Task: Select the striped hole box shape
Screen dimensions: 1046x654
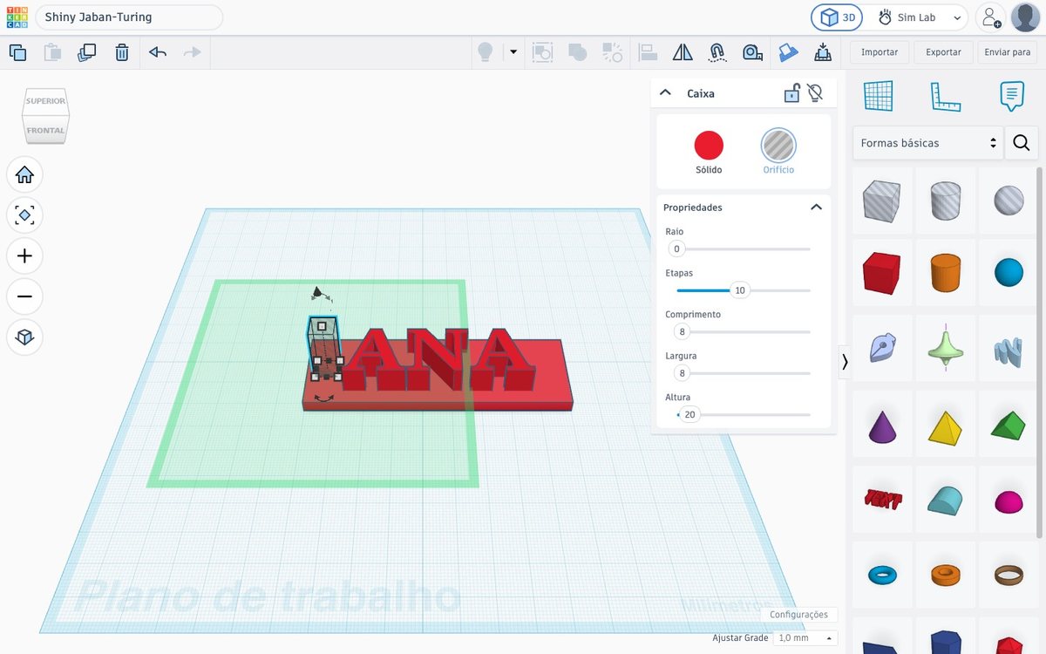Action: [883, 201]
